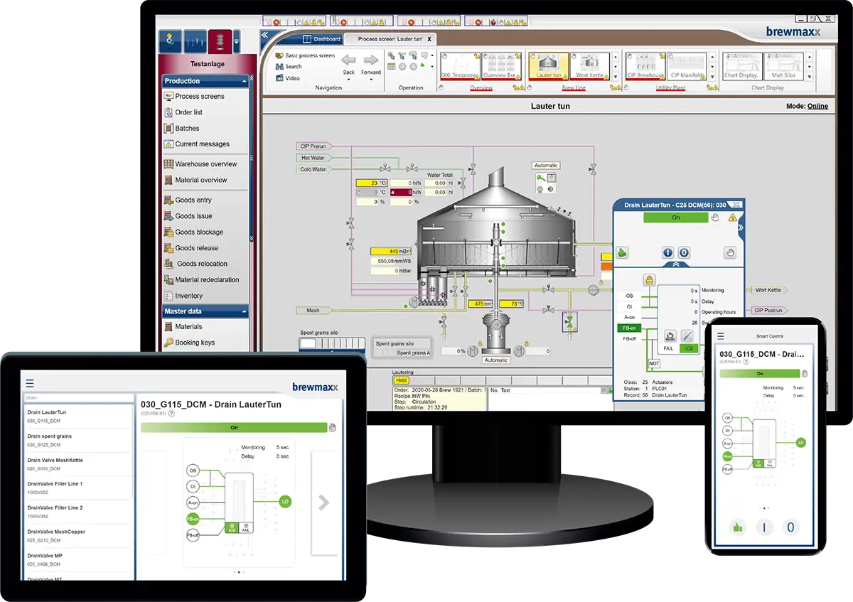
Task: Toggle the A-on signal box in popup
Action: pyautogui.click(x=630, y=317)
